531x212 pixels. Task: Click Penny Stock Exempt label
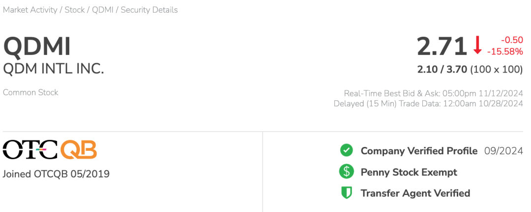pos(409,172)
